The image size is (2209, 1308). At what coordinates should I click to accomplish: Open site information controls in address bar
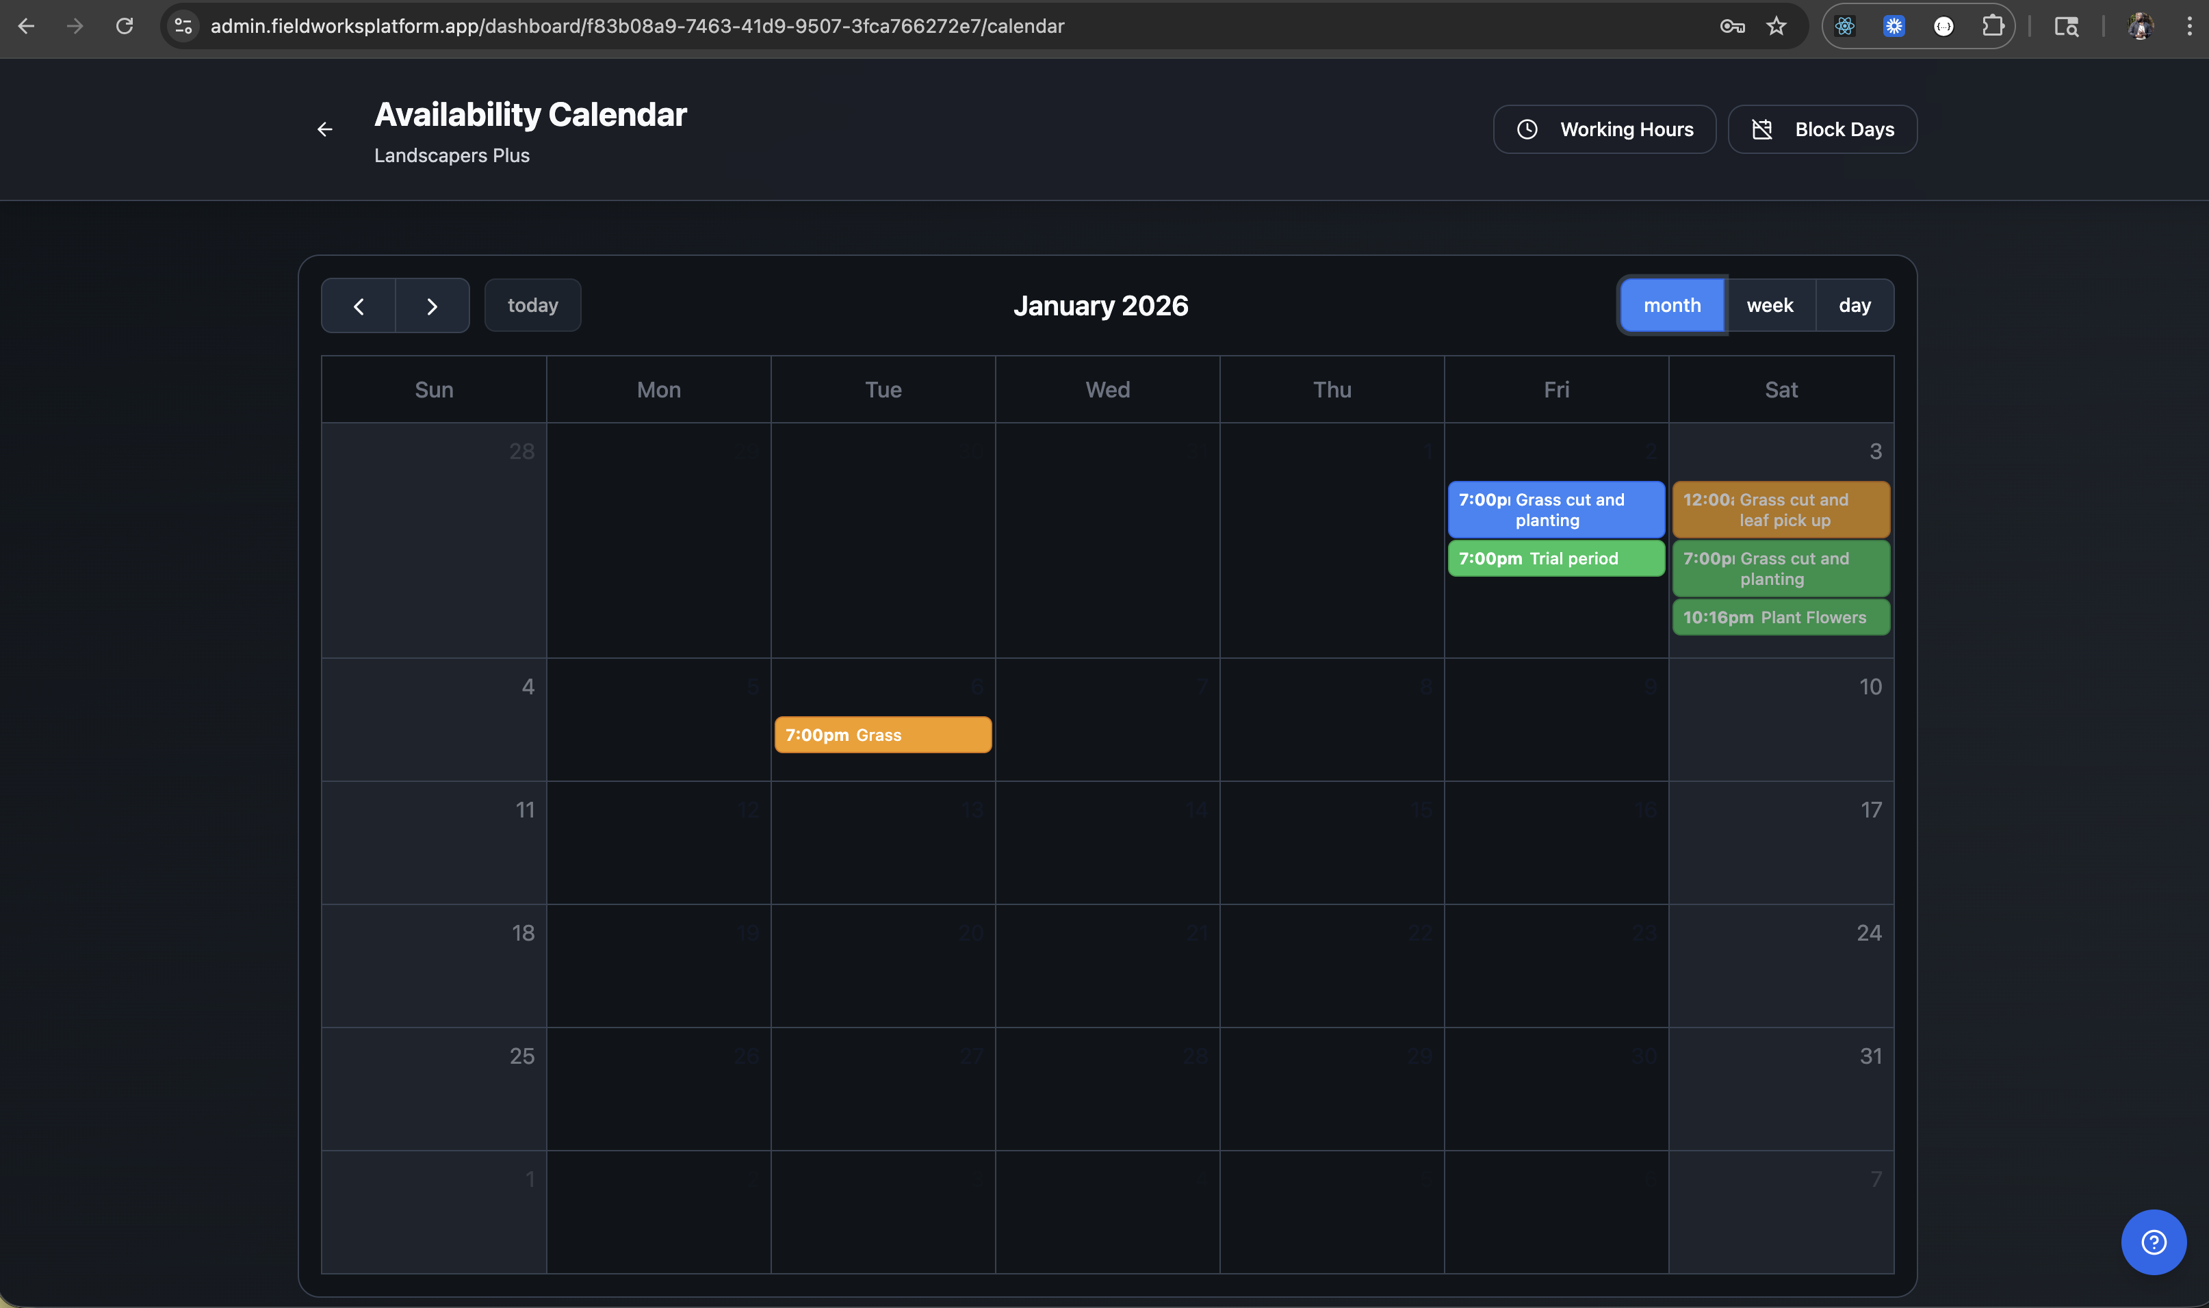point(183,25)
